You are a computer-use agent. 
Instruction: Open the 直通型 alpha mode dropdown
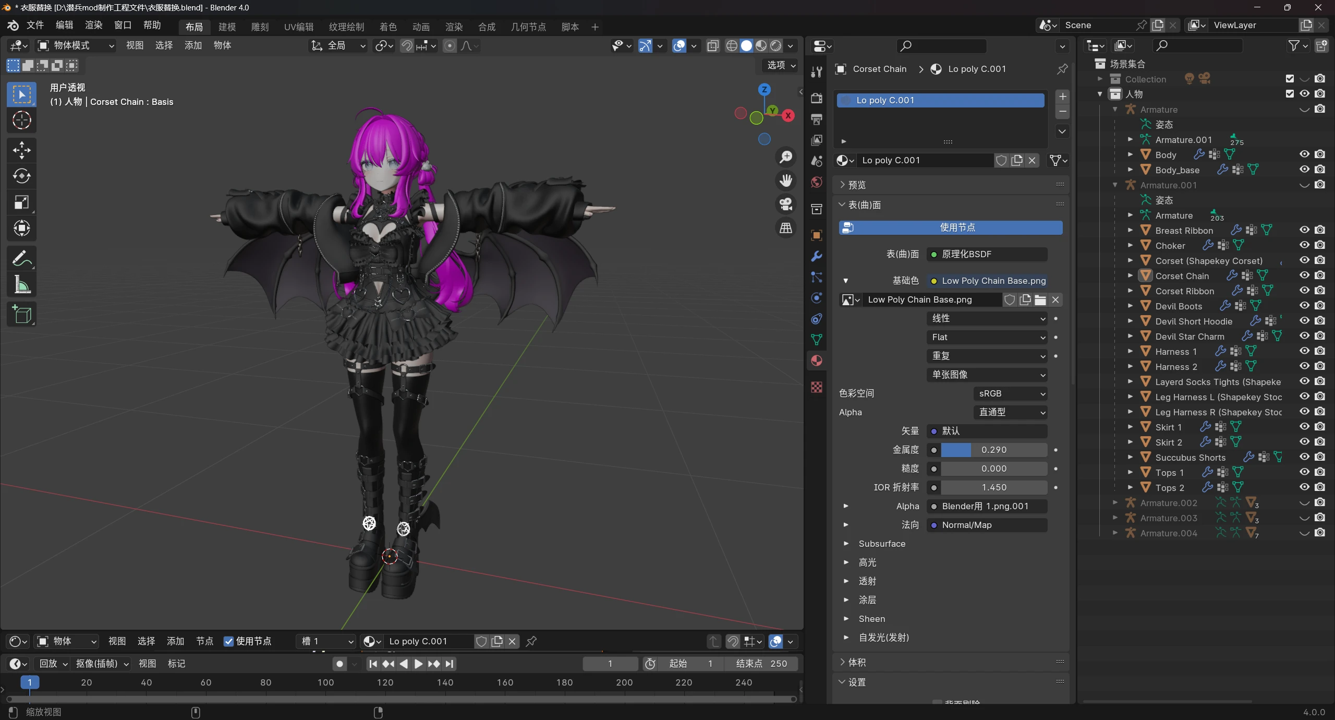[x=1011, y=412]
